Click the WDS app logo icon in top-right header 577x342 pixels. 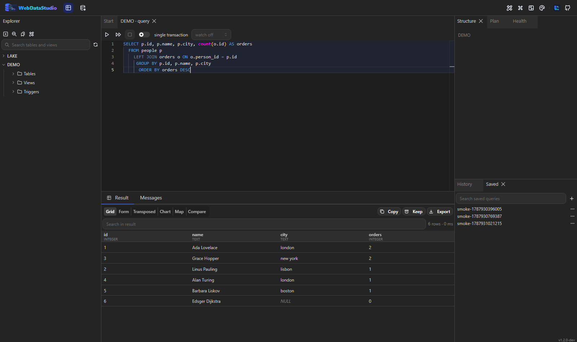pyautogui.click(x=557, y=8)
